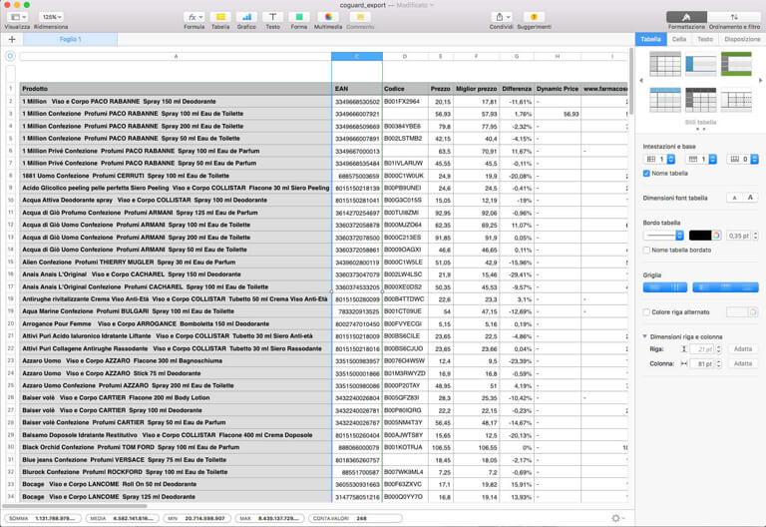766x527 pixels.
Task: Choose the green table style thumbnail
Action: coord(736,64)
